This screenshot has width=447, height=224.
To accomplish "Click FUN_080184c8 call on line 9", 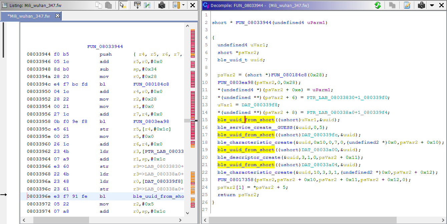I will click(289, 75).
